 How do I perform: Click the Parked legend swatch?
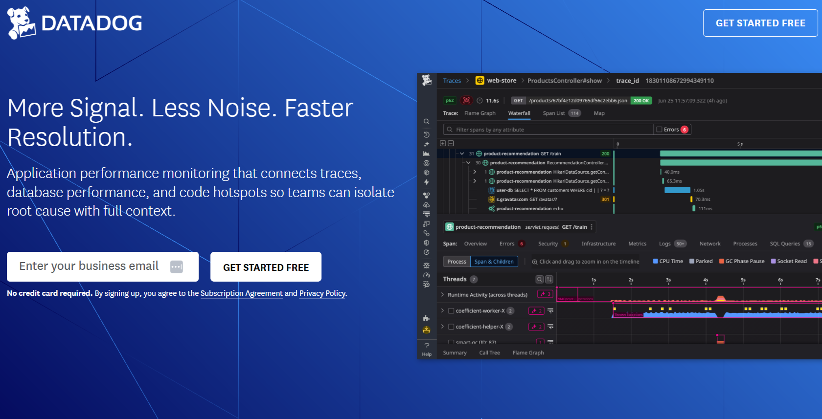692,261
